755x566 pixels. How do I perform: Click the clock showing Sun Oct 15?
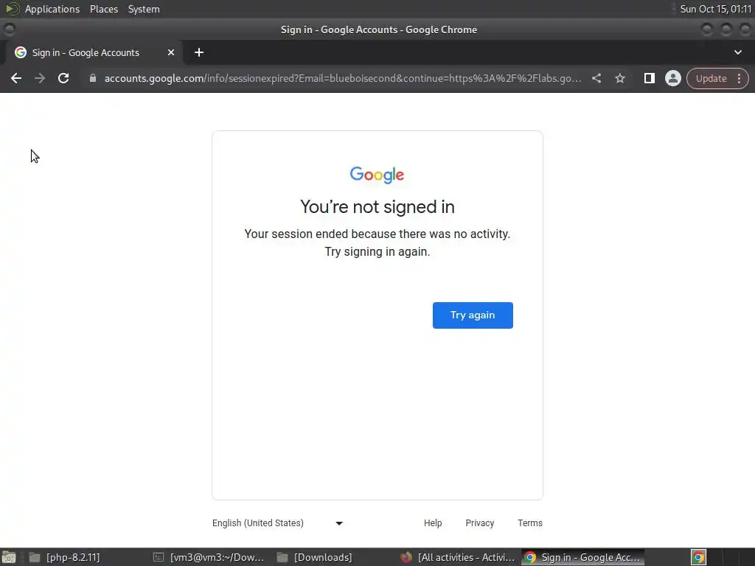(715, 9)
